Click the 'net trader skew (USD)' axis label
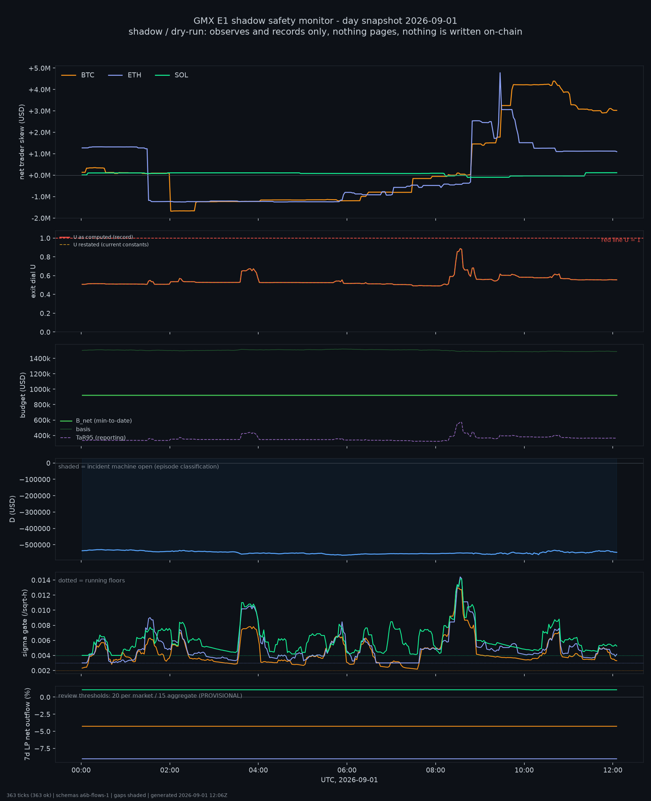Image resolution: width=651 pixels, height=801 pixels. coord(22,142)
